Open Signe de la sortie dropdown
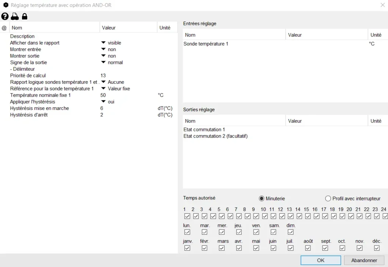This screenshot has height=267, width=388. pos(103,63)
